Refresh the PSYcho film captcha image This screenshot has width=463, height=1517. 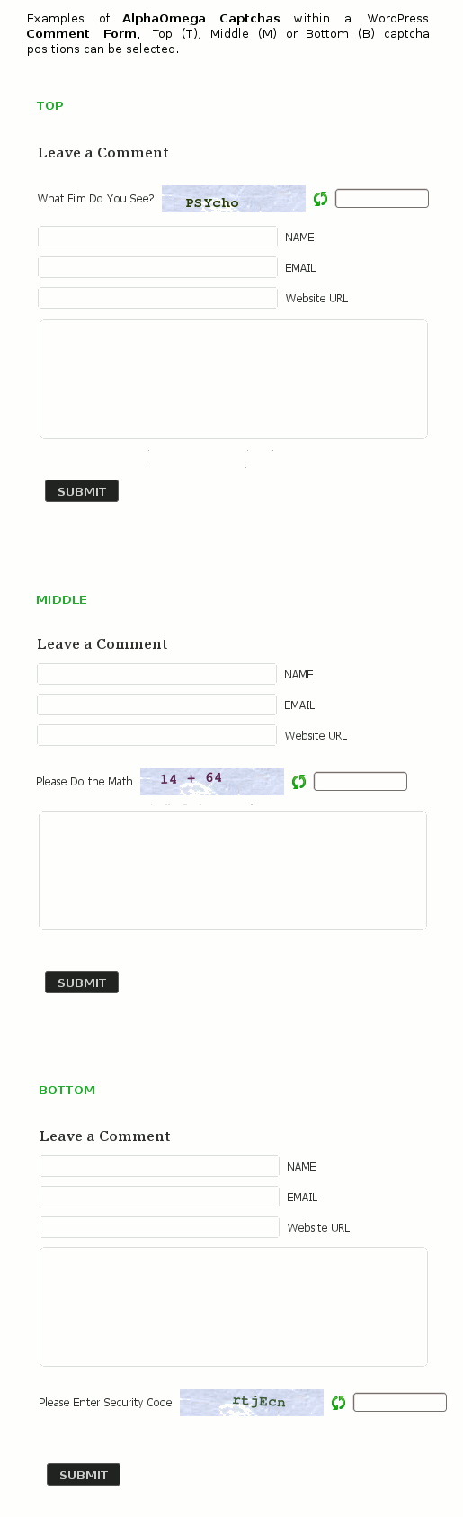point(320,198)
